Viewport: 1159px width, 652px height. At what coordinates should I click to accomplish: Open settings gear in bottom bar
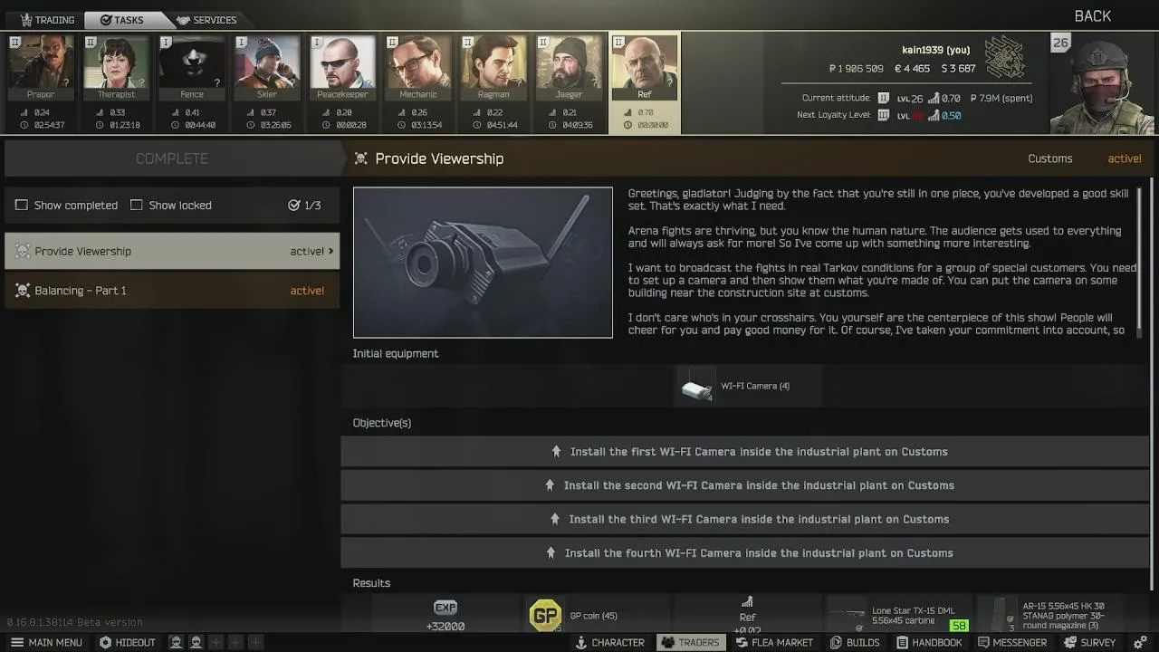pyautogui.click(x=1140, y=643)
